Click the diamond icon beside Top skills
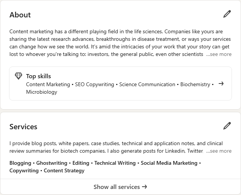The width and height of the screenshot is (241, 195). click(x=19, y=76)
